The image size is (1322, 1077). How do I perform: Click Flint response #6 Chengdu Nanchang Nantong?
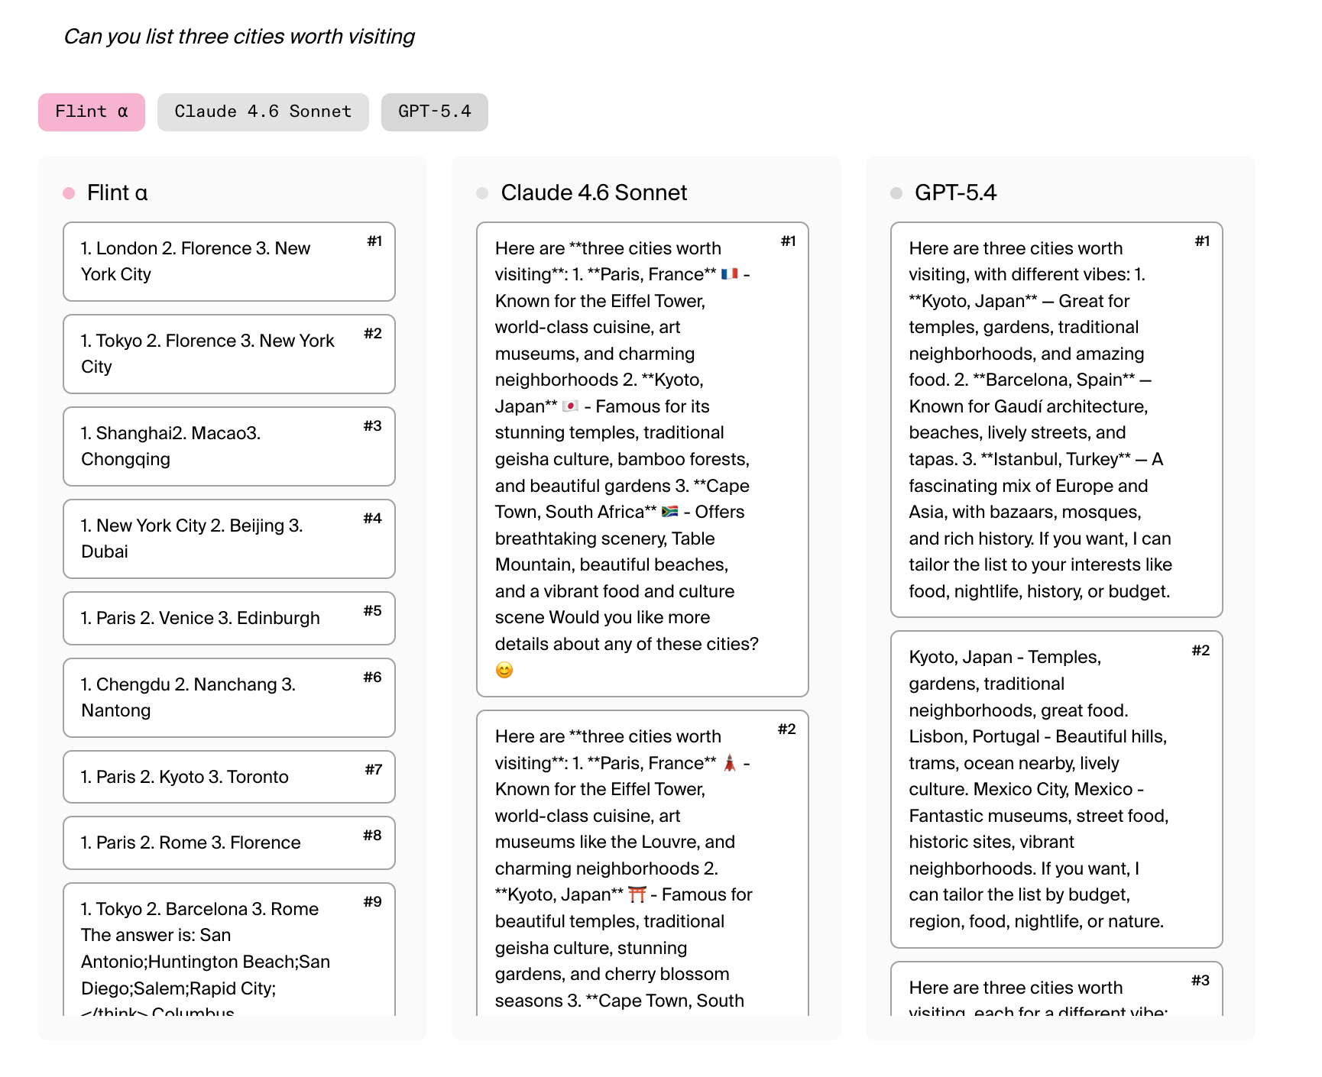pos(229,698)
